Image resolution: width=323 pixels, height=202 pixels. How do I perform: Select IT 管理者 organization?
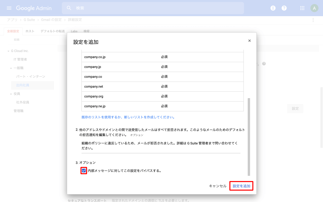tap(20, 60)
